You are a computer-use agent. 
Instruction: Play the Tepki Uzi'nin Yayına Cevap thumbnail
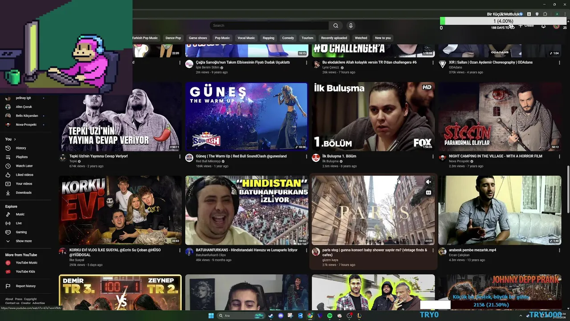click(x=120, y=117)
